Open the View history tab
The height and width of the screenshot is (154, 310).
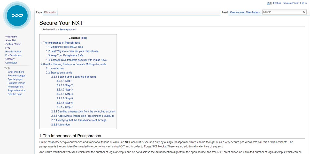(x=253, y=12)
